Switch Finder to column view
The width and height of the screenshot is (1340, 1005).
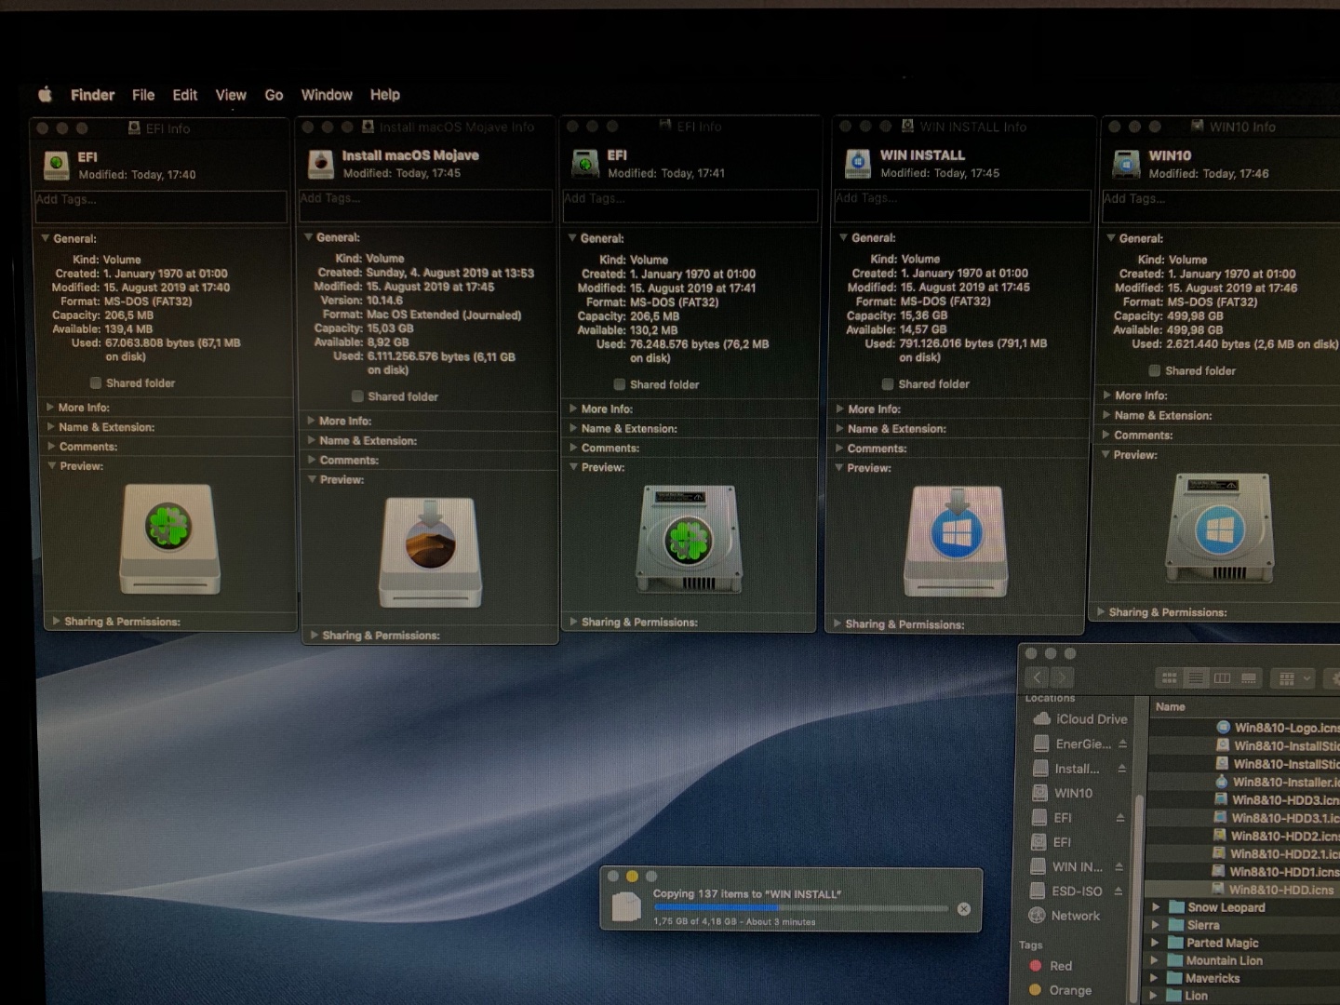click(x=1222, y=678)
